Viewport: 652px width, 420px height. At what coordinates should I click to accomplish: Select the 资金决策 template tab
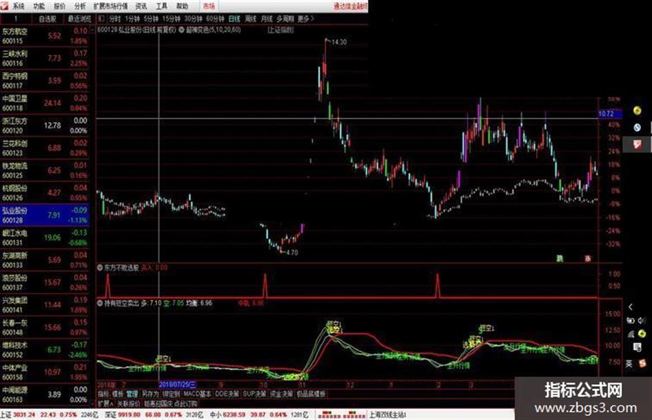click(x=281, y=393)
